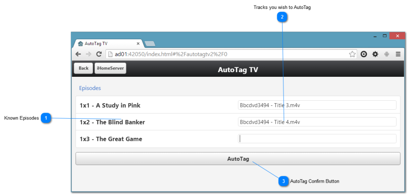Click the Episodes section heading

click(x=90, y=88)
